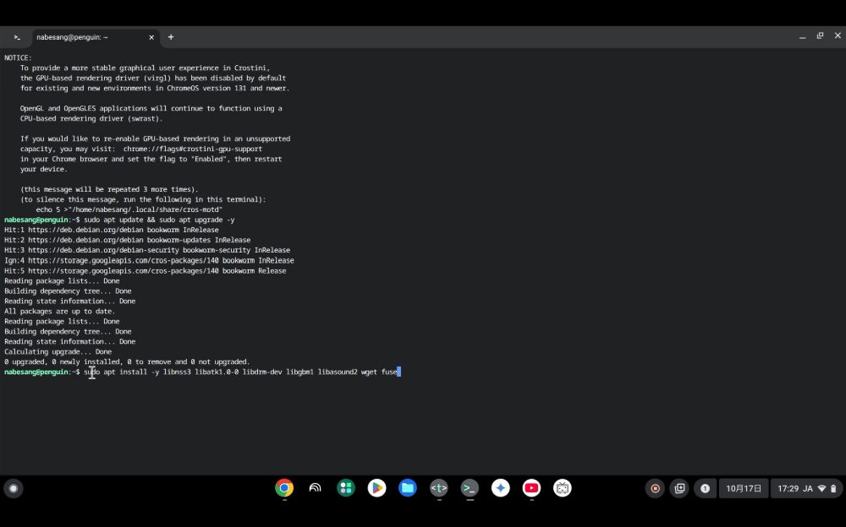Click the Nearby Share icon on the shelf
This screenshot has width=846, height=527.
pyautogui.click(x=315, y=488)
